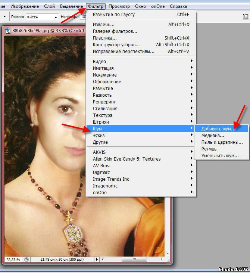Expand the Размытие submenu
250x273 pixels.
pyautogui.click(x=141, y=89)
